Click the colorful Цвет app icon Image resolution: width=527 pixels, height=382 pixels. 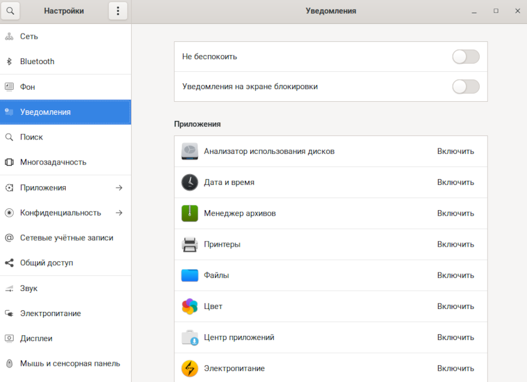(189, 307)
